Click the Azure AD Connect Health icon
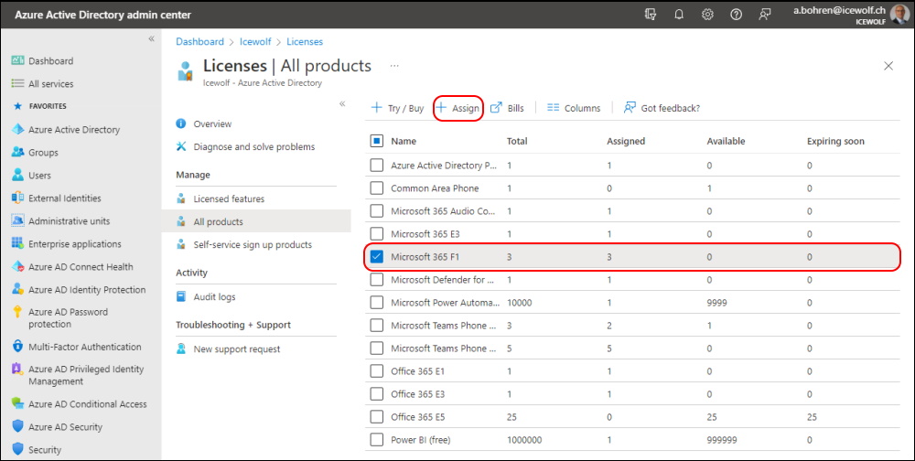This screenshot has width=915, height=461. pos(18,267)
